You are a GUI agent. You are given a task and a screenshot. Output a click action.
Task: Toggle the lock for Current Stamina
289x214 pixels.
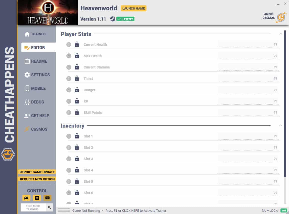pyautogui.click(x=77, y=67)
